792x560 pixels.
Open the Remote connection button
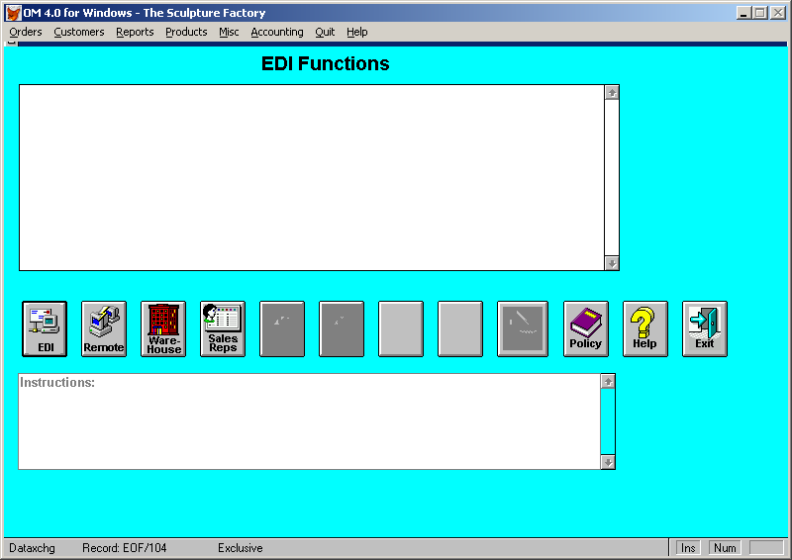pyautogui.click(x=104, y=329)
